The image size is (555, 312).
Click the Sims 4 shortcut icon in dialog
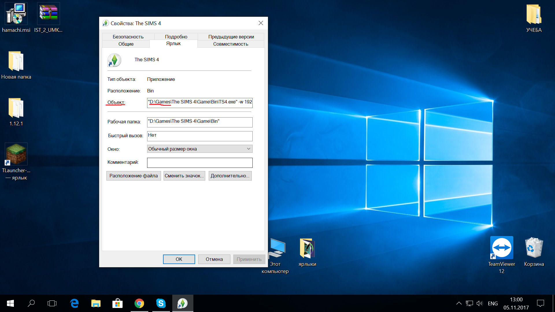pos(114,60)
